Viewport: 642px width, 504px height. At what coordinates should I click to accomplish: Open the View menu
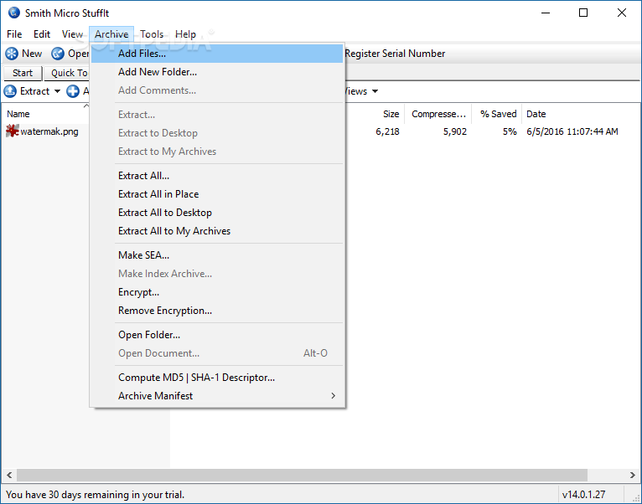[x=72, y=34]
